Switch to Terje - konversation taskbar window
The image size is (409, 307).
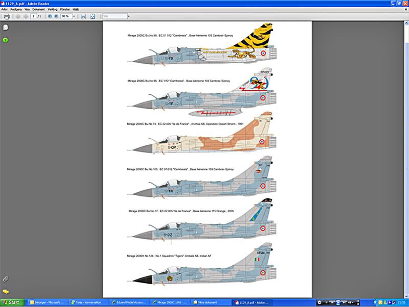(x=88, y=302)
